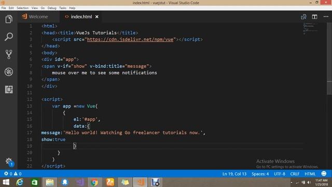Image resolution: width=332 pixels, height=187 pixels.
Task: Click the 'div id="app"' line
Action: click(x=60, y=59)
